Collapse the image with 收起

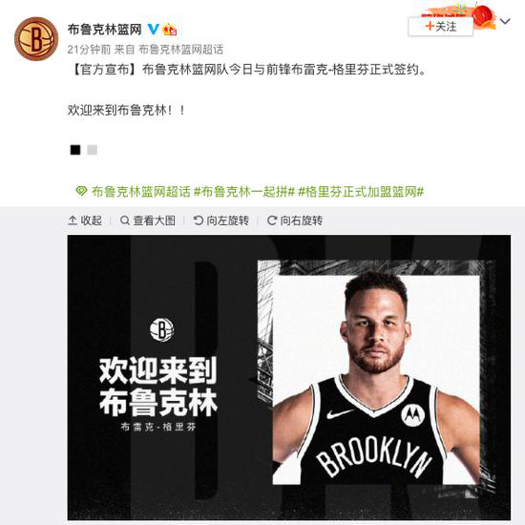pos(85,220)
